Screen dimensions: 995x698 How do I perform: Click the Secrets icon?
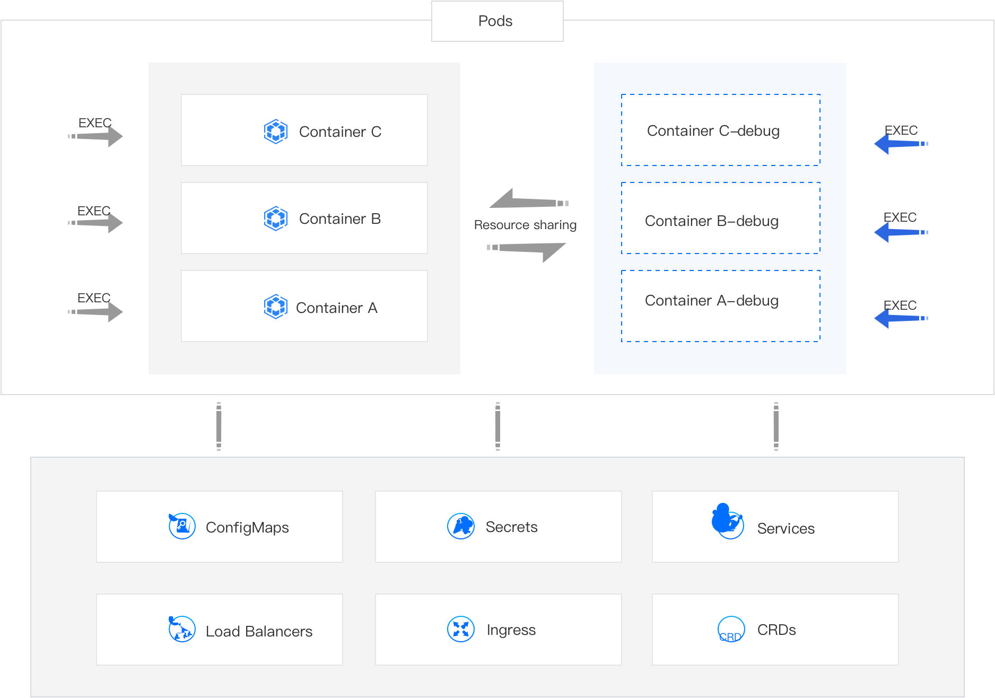461,526
